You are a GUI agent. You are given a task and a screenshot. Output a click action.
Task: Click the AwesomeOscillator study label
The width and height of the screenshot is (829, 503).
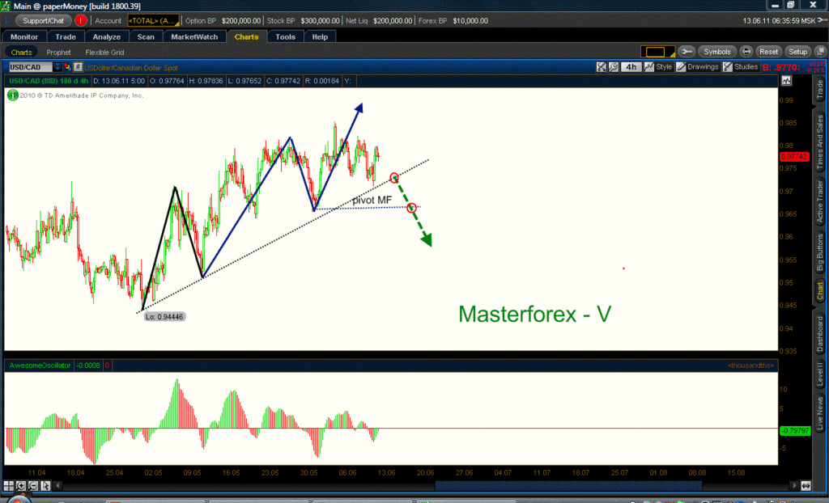coord(40,365)
